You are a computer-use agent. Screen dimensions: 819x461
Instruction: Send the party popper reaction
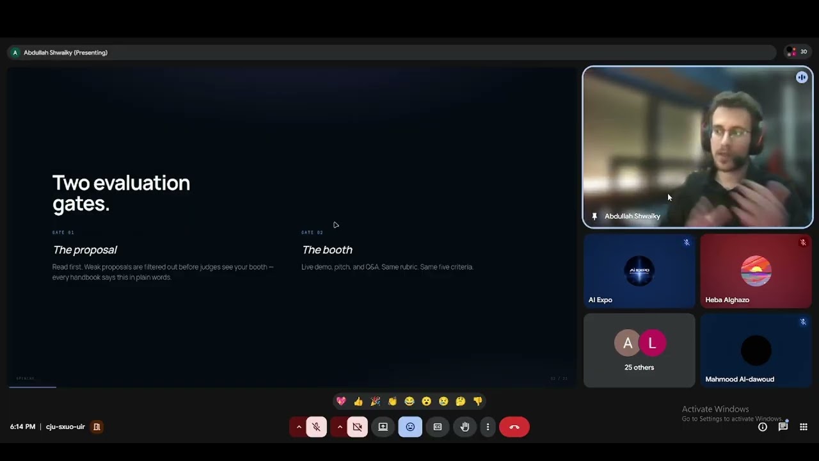[x=375, y=401]
